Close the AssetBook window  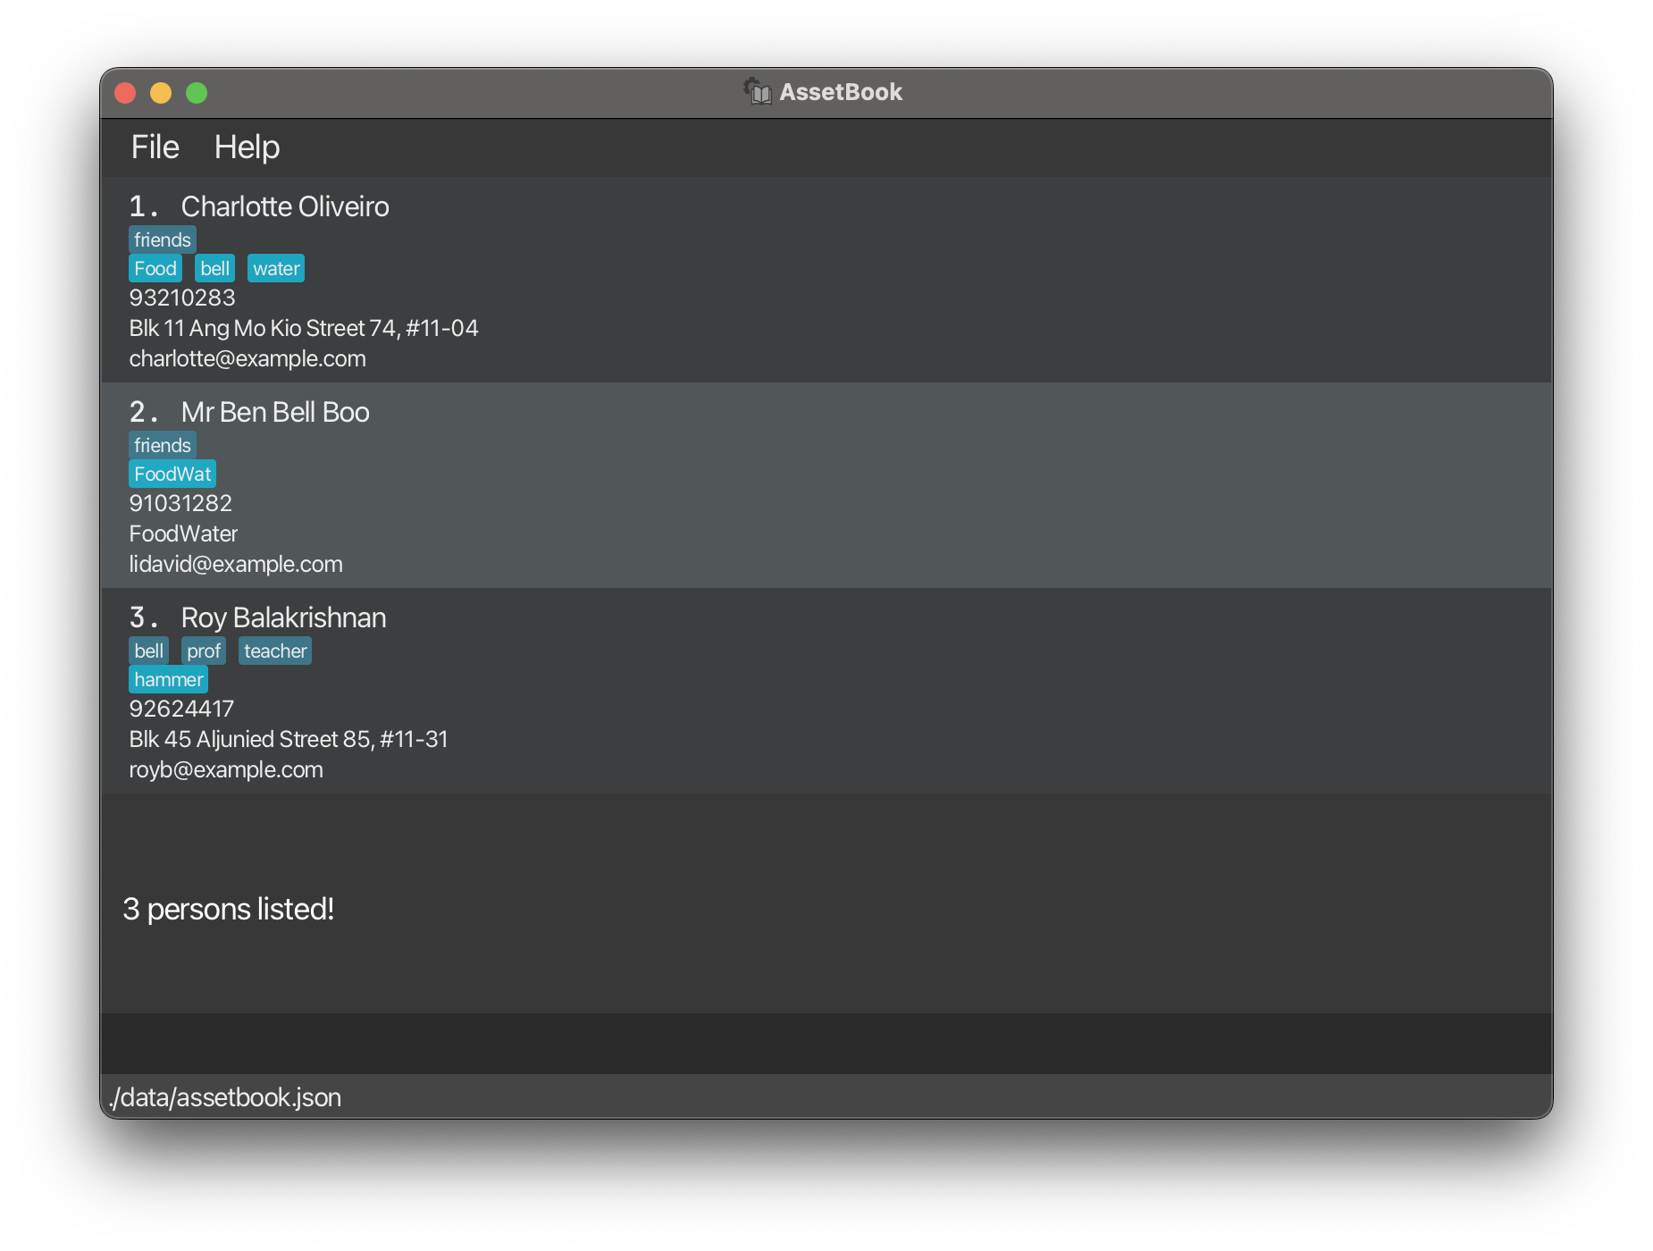(125, 93)
